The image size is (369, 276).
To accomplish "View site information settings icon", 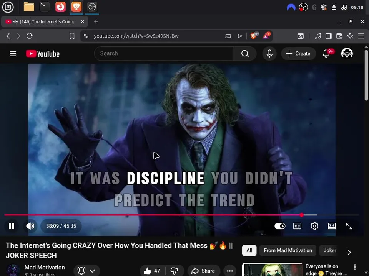I will [86, 36].
